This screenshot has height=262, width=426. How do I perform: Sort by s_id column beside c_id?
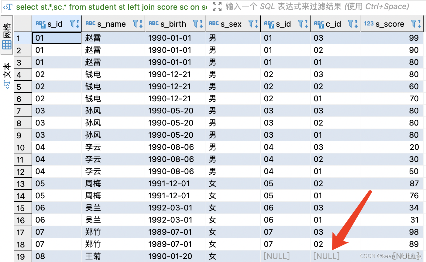pyautogui.click(x=306, y=24)
